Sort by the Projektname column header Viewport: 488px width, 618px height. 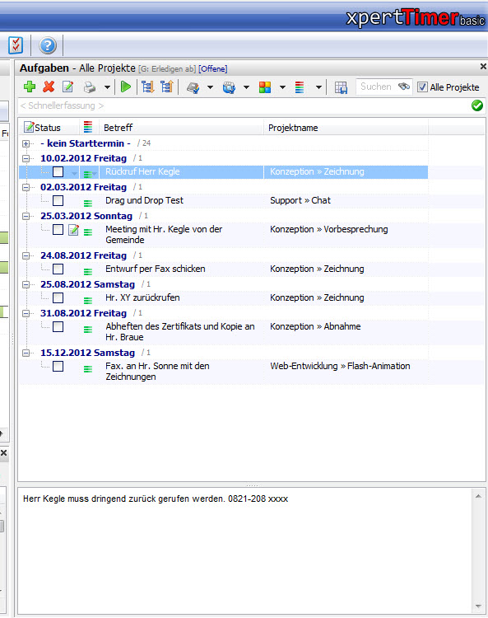coord(293,128)
